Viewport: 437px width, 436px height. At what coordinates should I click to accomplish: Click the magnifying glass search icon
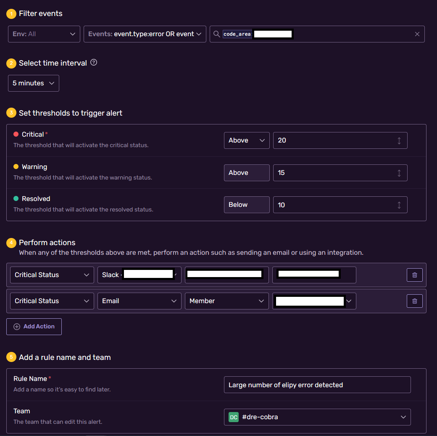(x=216, y=34)
